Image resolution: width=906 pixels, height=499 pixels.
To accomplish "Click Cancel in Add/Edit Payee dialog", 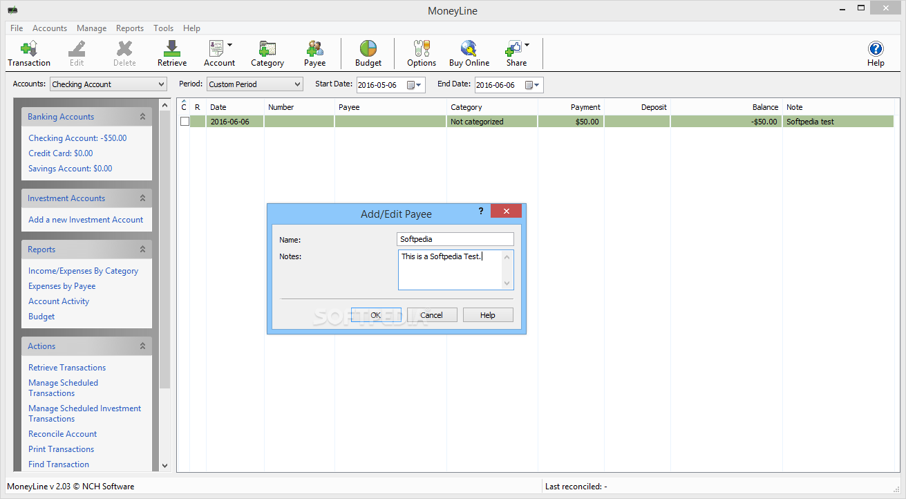I will click(432, 315).
